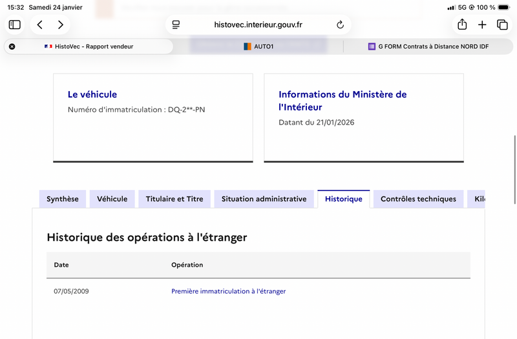Select the Historique tab
The height and width of the screenshot is (339, 517).
(344, 199)
